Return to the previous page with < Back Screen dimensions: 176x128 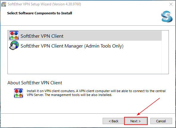point(113,121)
